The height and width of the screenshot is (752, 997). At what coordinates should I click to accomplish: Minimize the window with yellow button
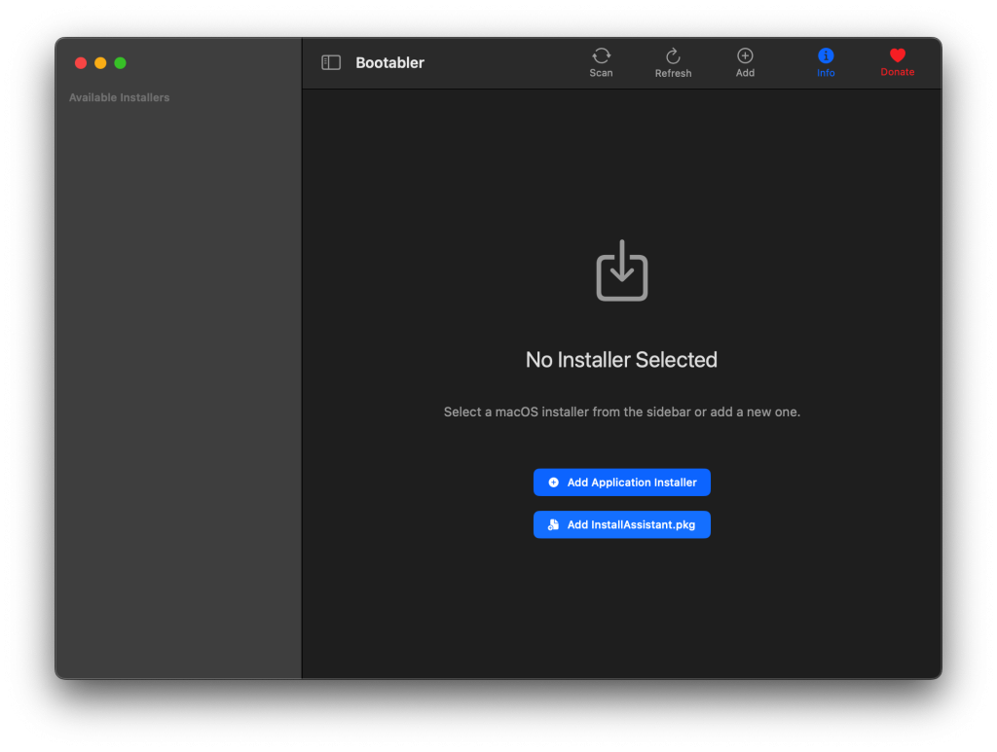click(100, 63)
